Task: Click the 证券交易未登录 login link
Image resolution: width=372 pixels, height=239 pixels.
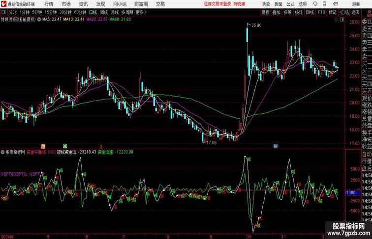Action: coord(217,4)
